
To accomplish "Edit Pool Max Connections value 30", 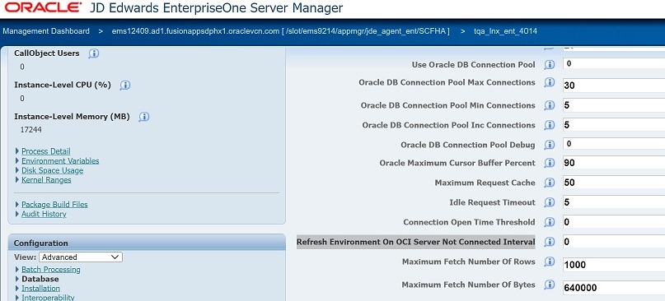I will (x=614, y=85).
